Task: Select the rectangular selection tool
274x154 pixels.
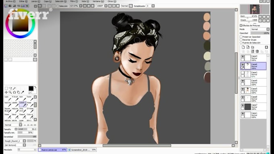Action: (6, 88)
